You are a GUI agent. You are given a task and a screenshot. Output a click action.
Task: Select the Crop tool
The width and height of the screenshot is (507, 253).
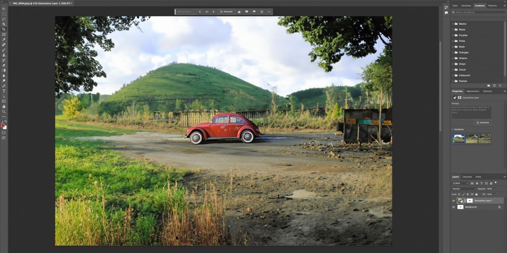pyautogui.click(x=4, y=29)
